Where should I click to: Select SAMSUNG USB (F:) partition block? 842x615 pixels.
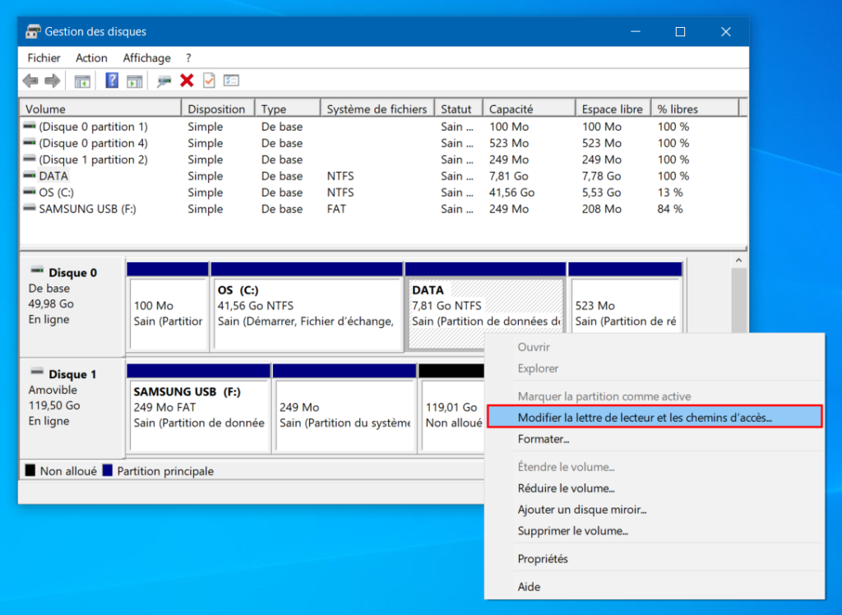[x=199, y=408]
